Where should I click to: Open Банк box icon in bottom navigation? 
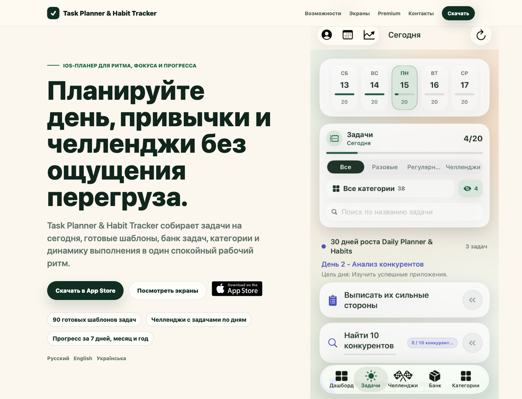(435, 379)
